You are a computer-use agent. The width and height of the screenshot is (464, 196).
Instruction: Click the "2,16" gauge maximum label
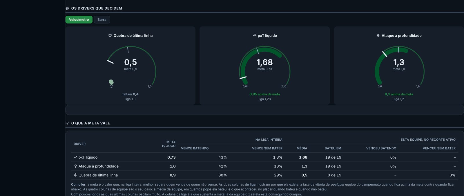284,86
